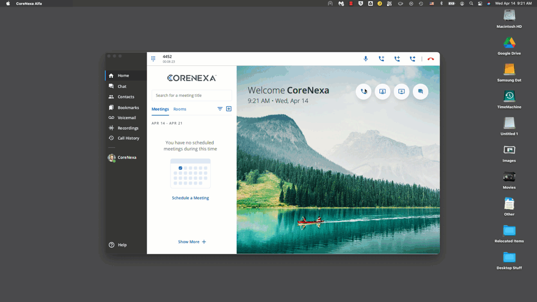Open Help at the sidebar bottom

pos(118,245)
